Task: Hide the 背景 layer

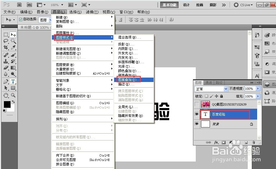Action: tap(197, 124)
